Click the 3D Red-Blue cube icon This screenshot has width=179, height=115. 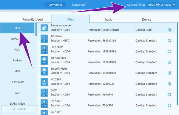[44, 60]
